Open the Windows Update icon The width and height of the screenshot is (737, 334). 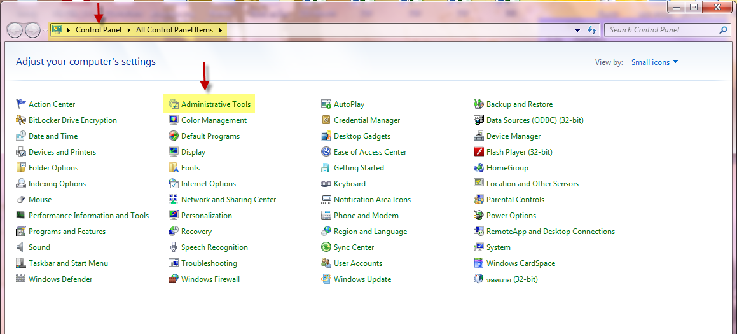click(326, 279)
